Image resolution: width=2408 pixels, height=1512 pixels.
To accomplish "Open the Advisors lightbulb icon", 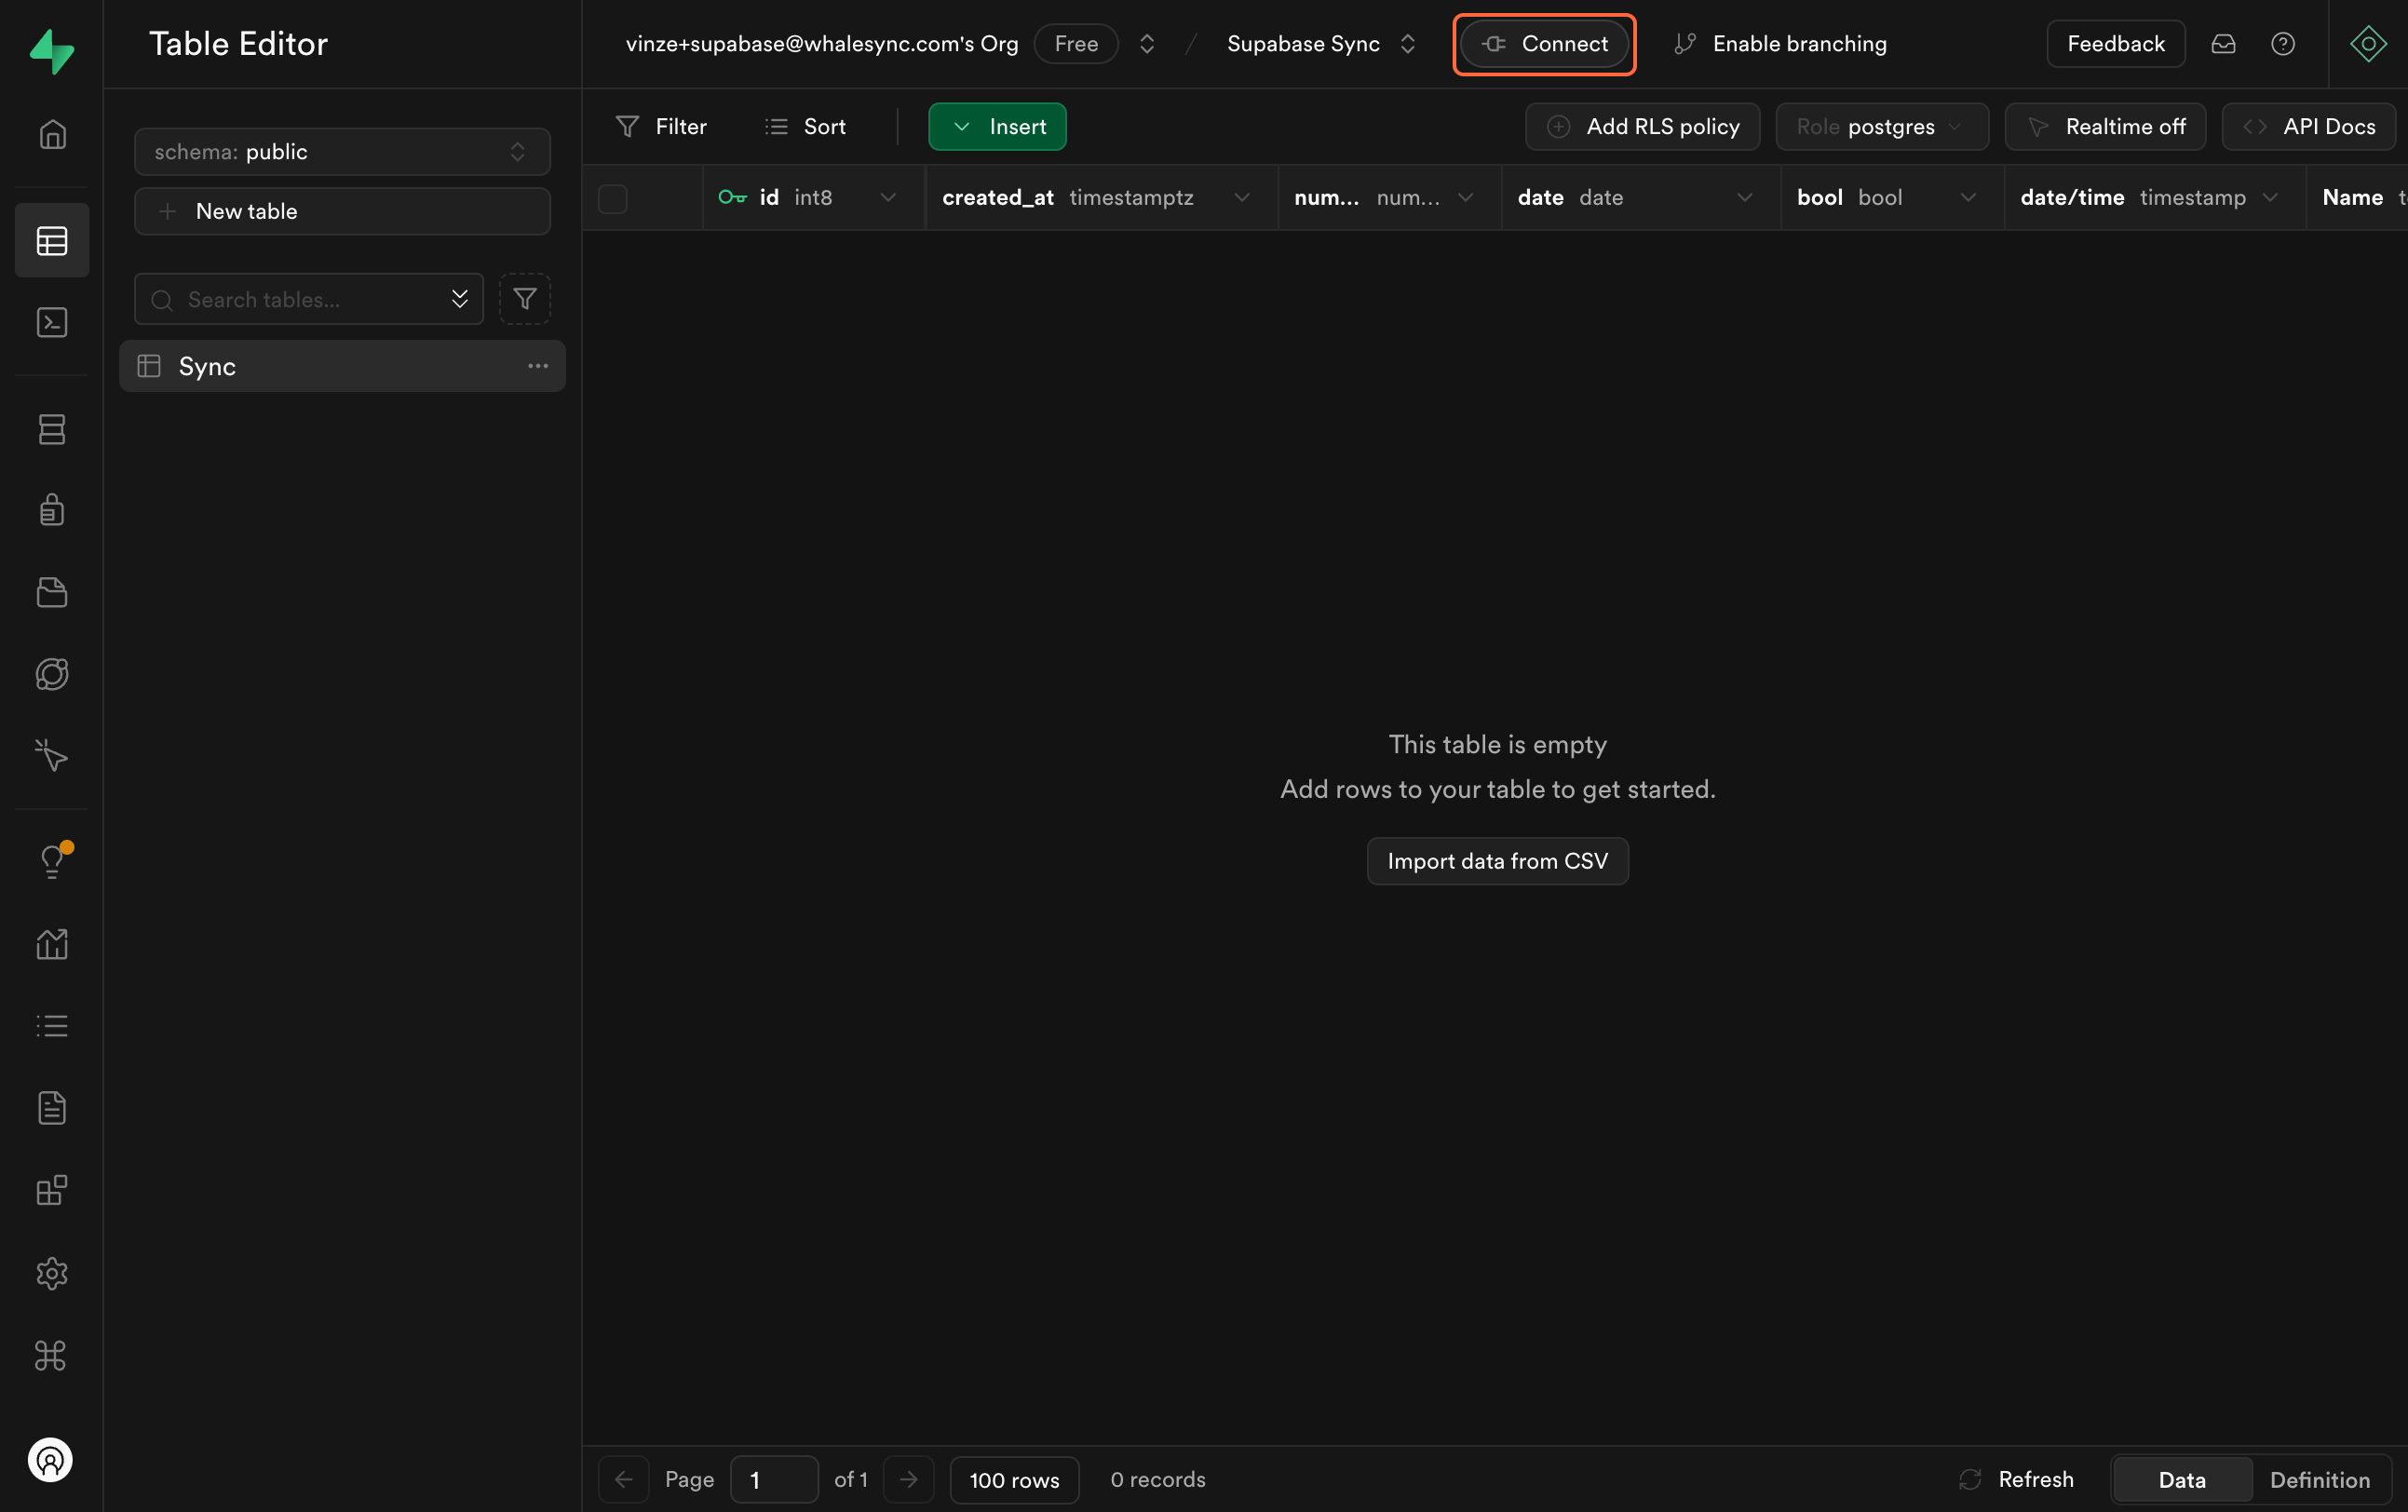I will (x=52, y=861).
